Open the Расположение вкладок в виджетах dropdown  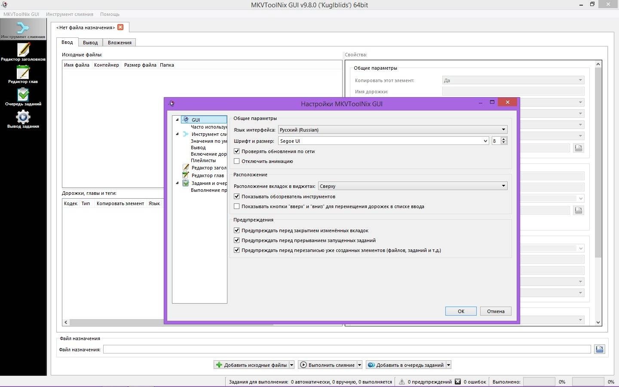tap(413, 186)
